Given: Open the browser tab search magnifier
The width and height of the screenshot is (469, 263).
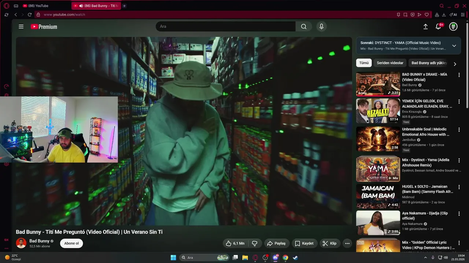Looking at the screenshot, I should (442, 6).
